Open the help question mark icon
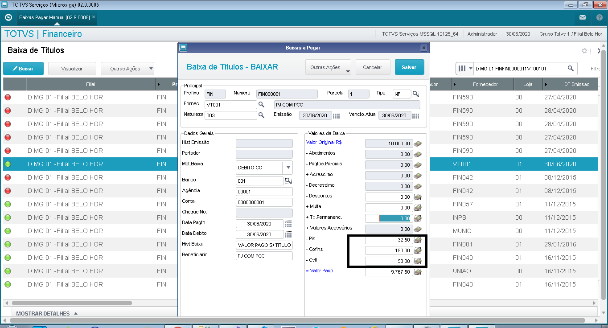608x328 pixels. [600, 17]
